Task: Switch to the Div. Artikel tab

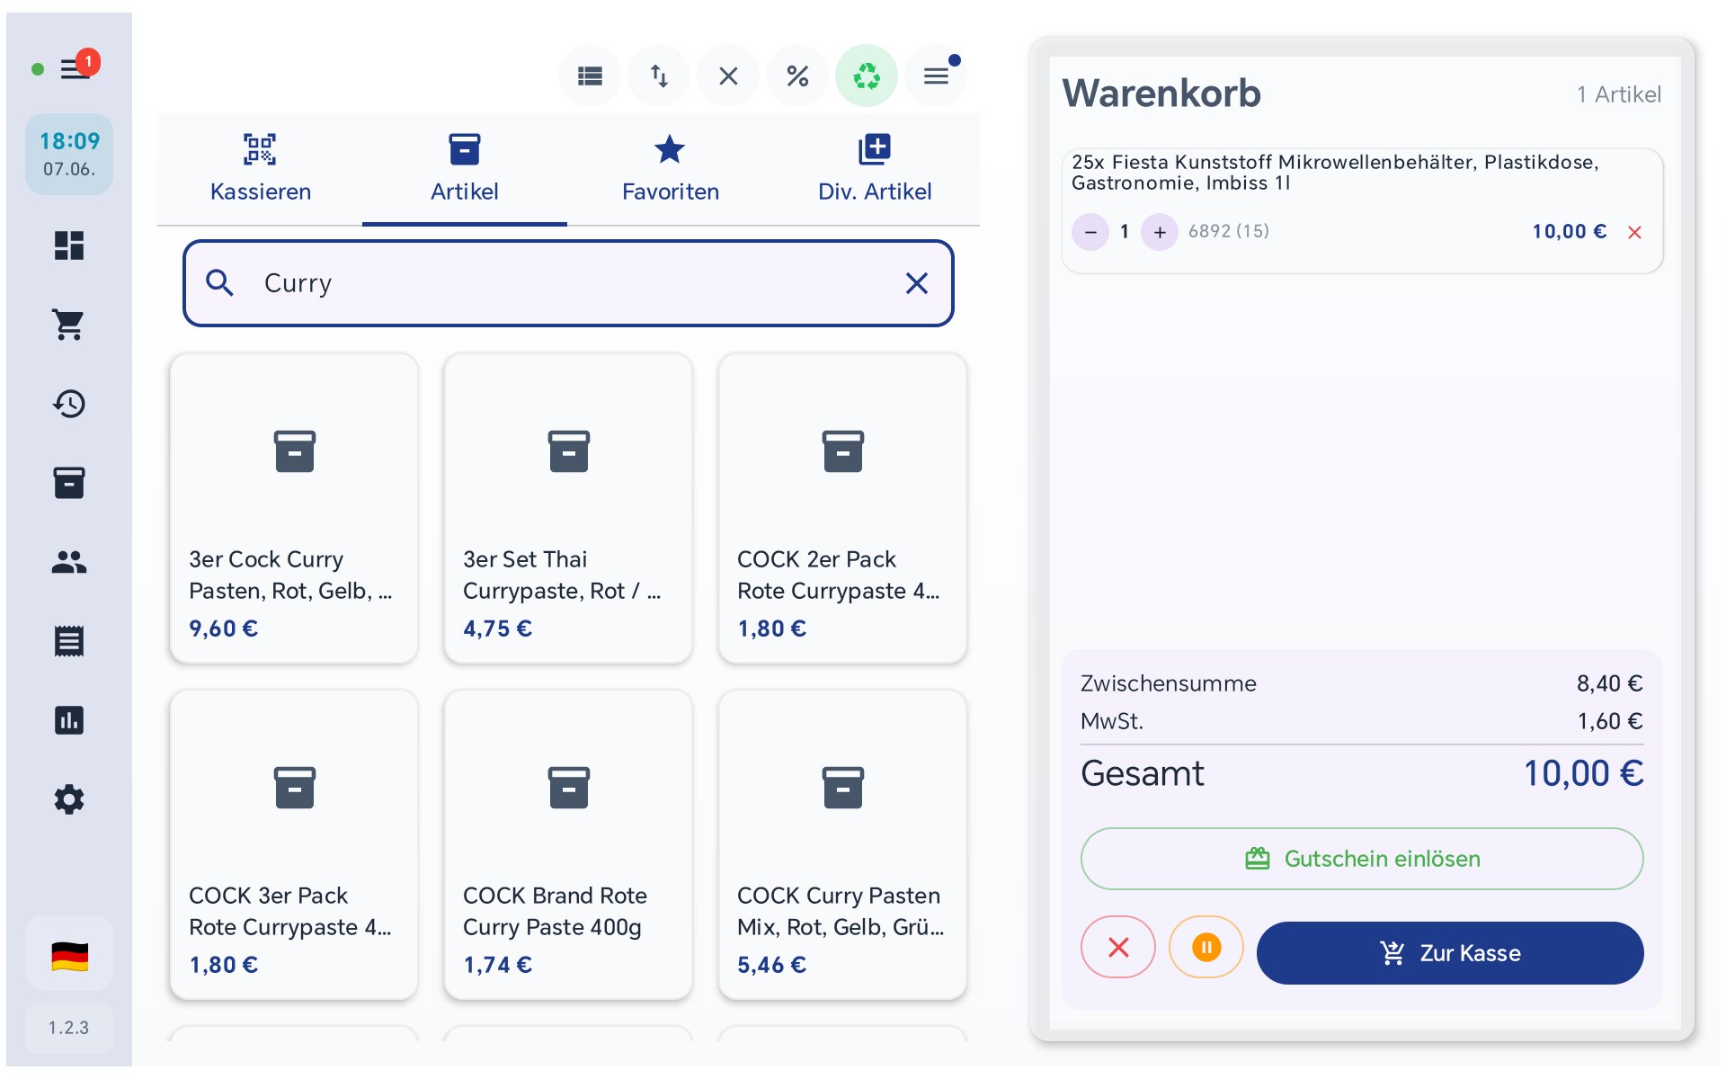Action: (875, 169)
